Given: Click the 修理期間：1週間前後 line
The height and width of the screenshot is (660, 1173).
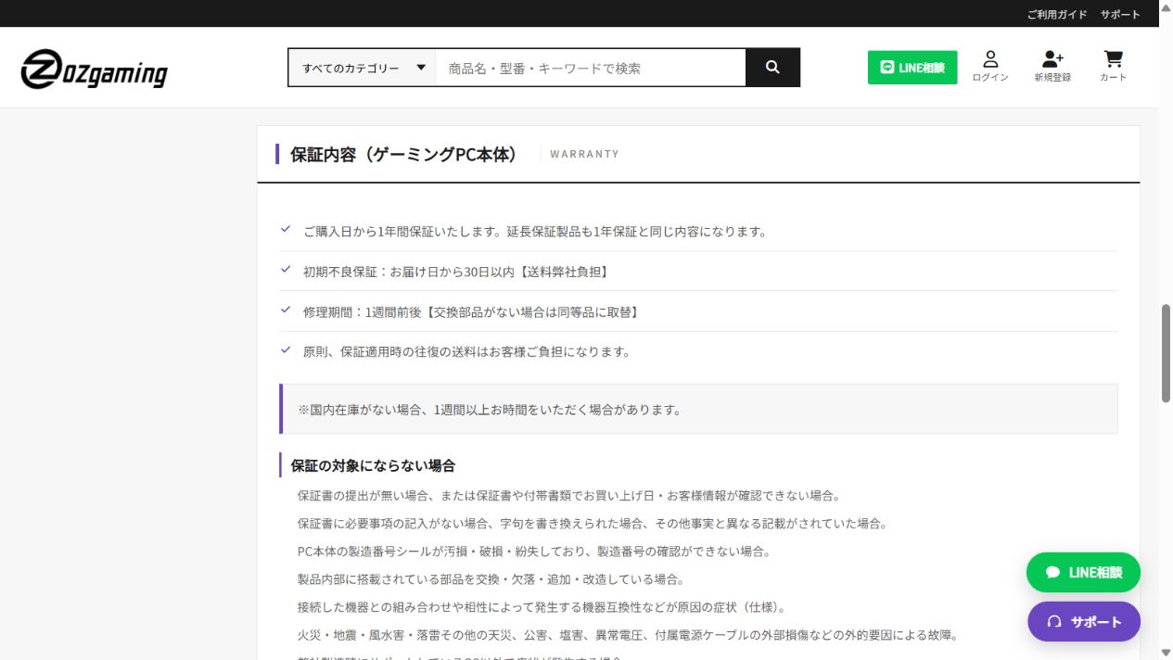Looking at the screenshot, I should 470,312.
